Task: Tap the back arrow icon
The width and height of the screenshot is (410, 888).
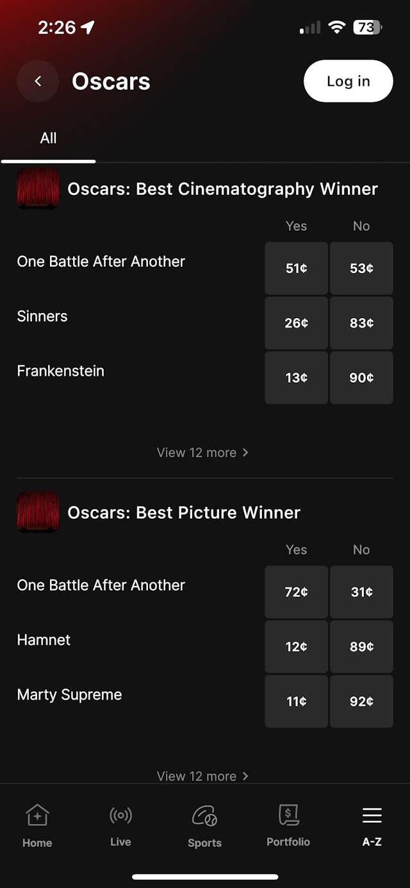Action: [38, 81]
